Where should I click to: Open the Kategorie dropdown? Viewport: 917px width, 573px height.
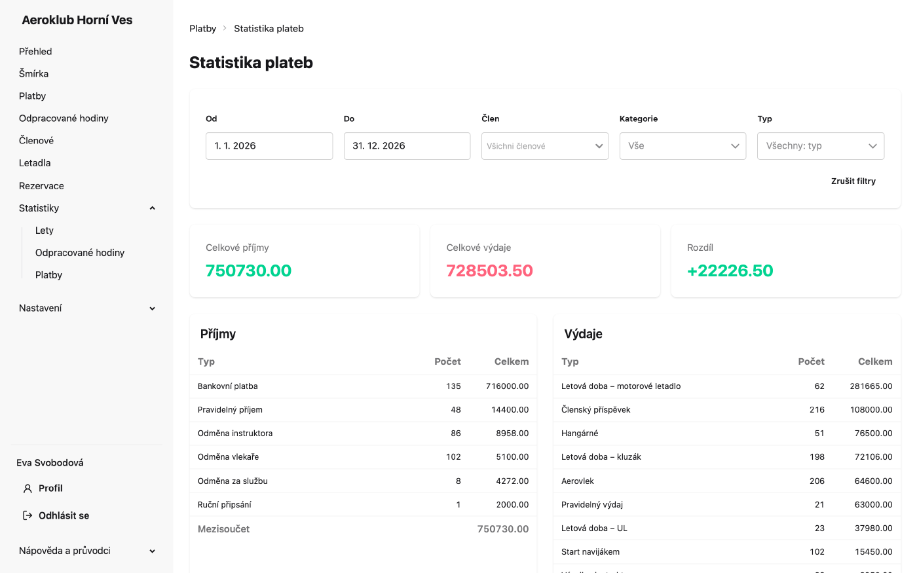[x=683, y=146]
